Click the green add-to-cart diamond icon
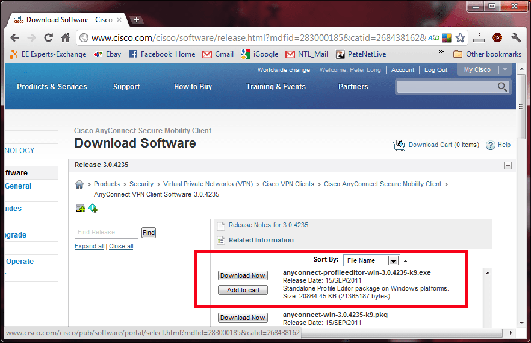 93,208
